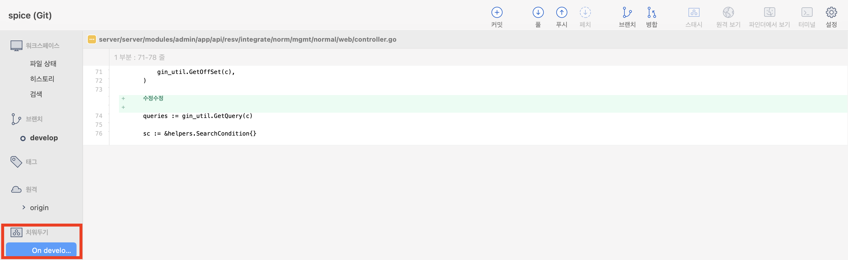The height and width of the screenshot is (260, 848).
Task: Select the origin remote entry
Action: pos(39,207)
